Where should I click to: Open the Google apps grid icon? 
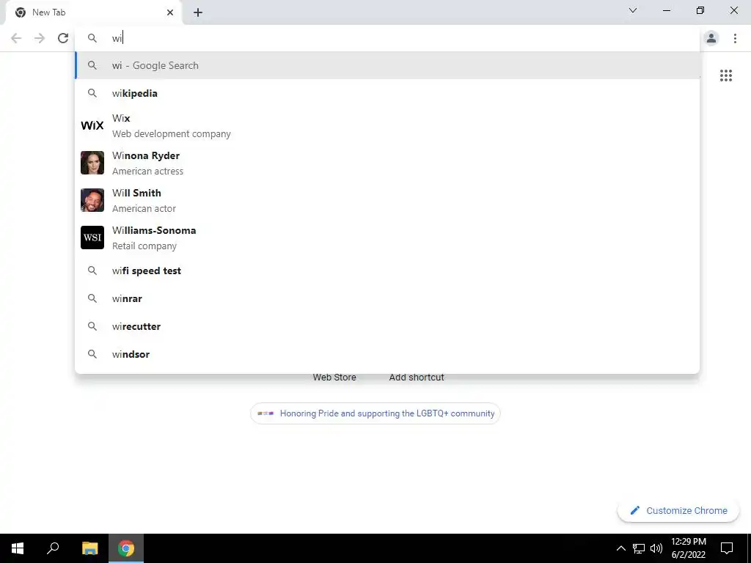(725, 76)
